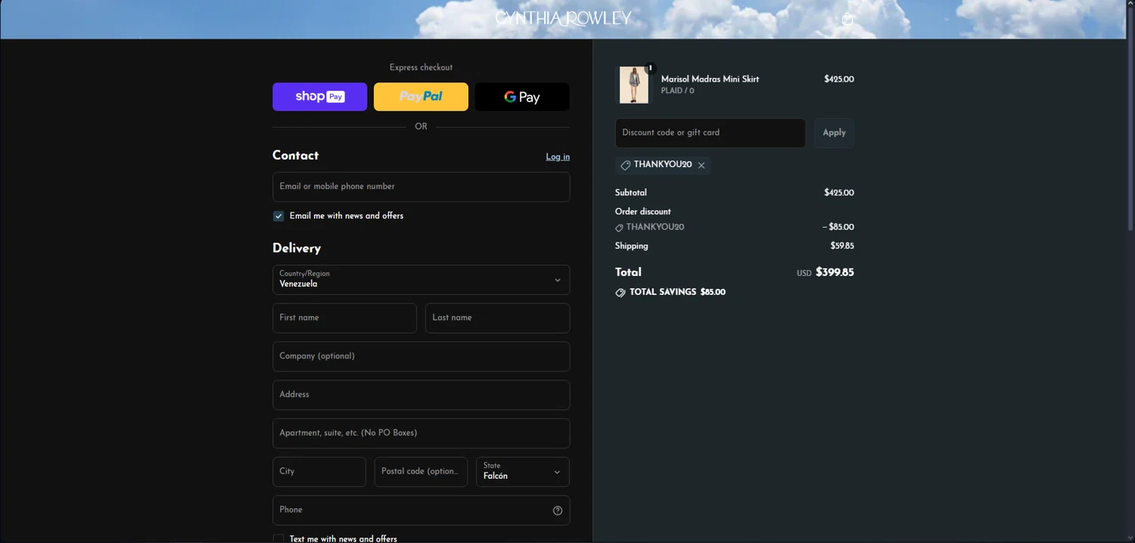The image size is (1135, 543).
Task: Click the TOTAL SAVINGS $85.00 text
Action: pyautogui.click(x=677, y=292)
